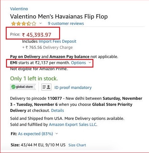Open the Valentino brand link
The width and height of the screenshot is (149, 153).
click(19, 9)
